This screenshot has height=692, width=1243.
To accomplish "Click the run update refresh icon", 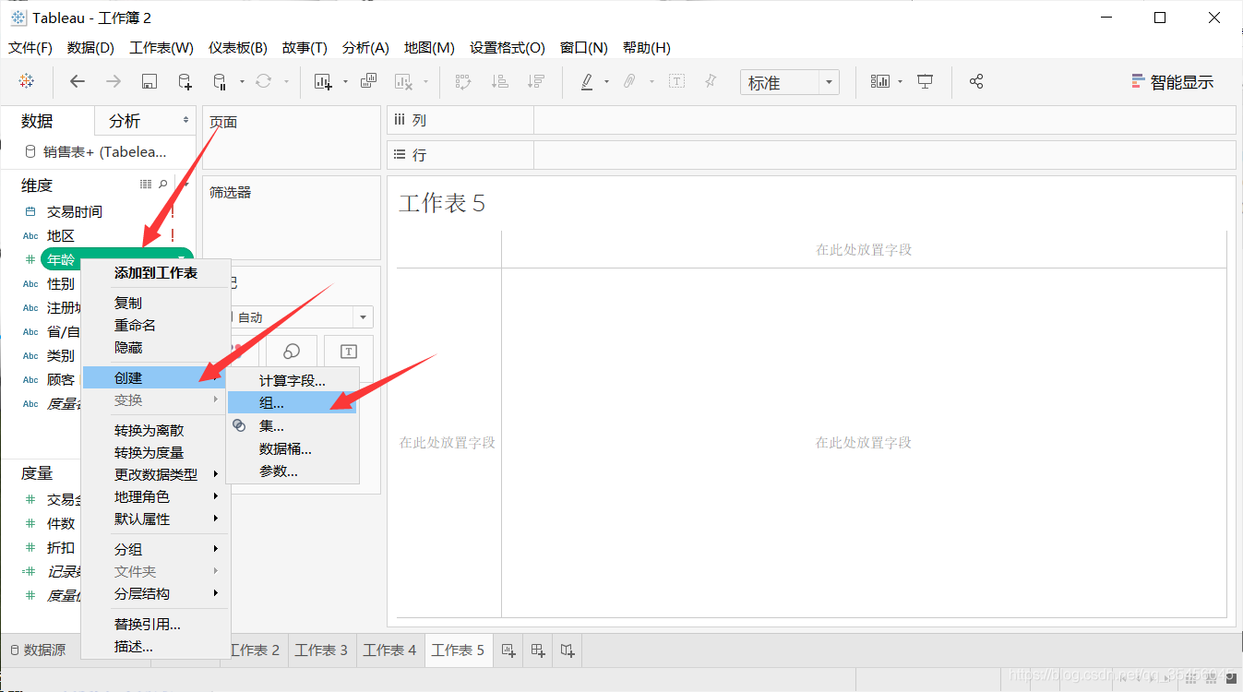I will tap(263, 81).
